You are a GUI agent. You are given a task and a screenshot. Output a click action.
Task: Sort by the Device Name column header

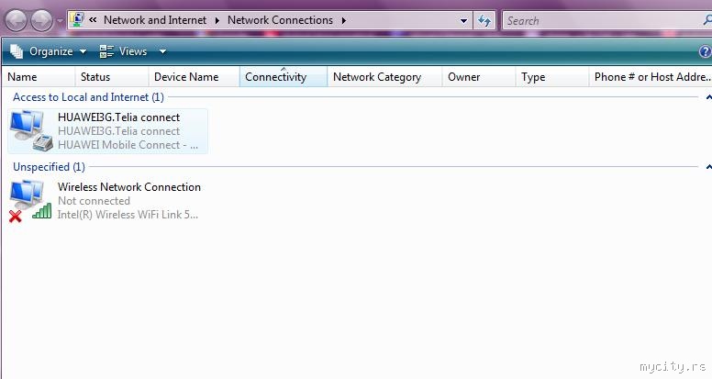click(194, 77)
